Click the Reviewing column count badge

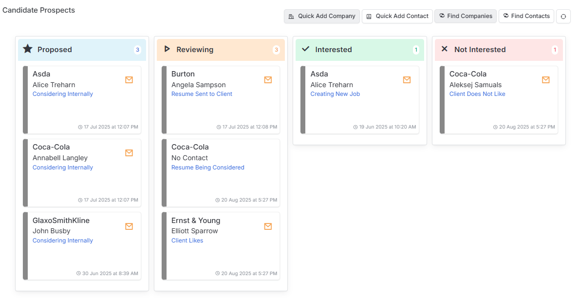276,50
